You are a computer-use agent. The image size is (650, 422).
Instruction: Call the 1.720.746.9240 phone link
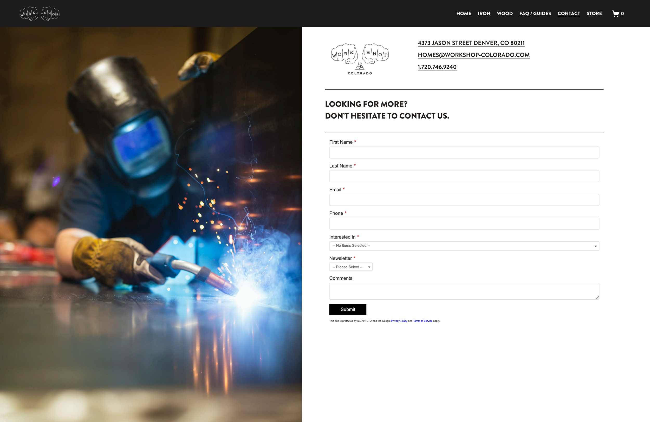point(437,67)
